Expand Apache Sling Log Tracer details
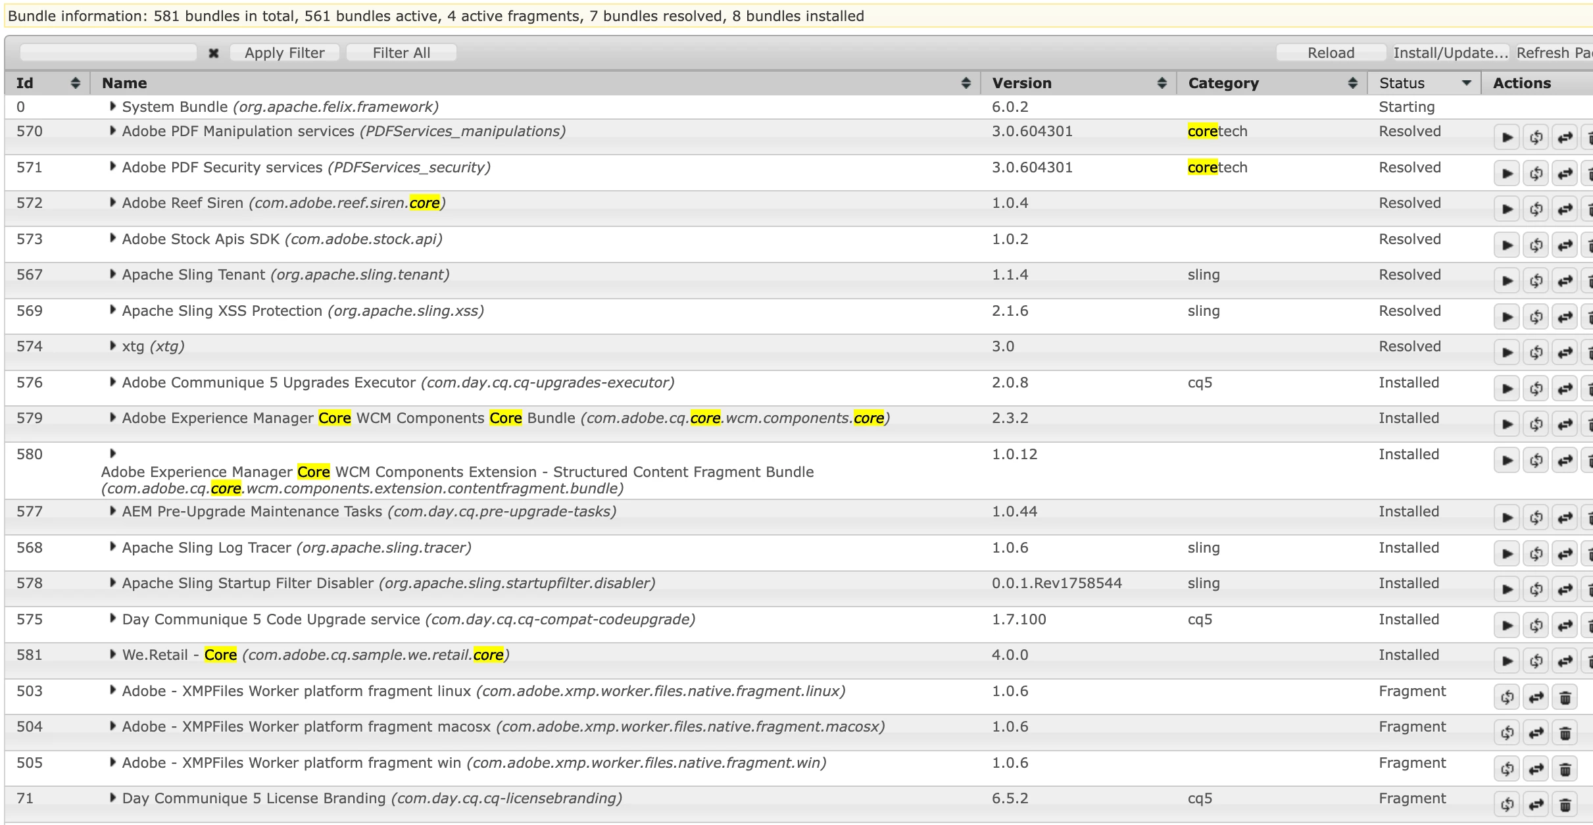The width and height of the screenshot is (1593, 825). 112,547
